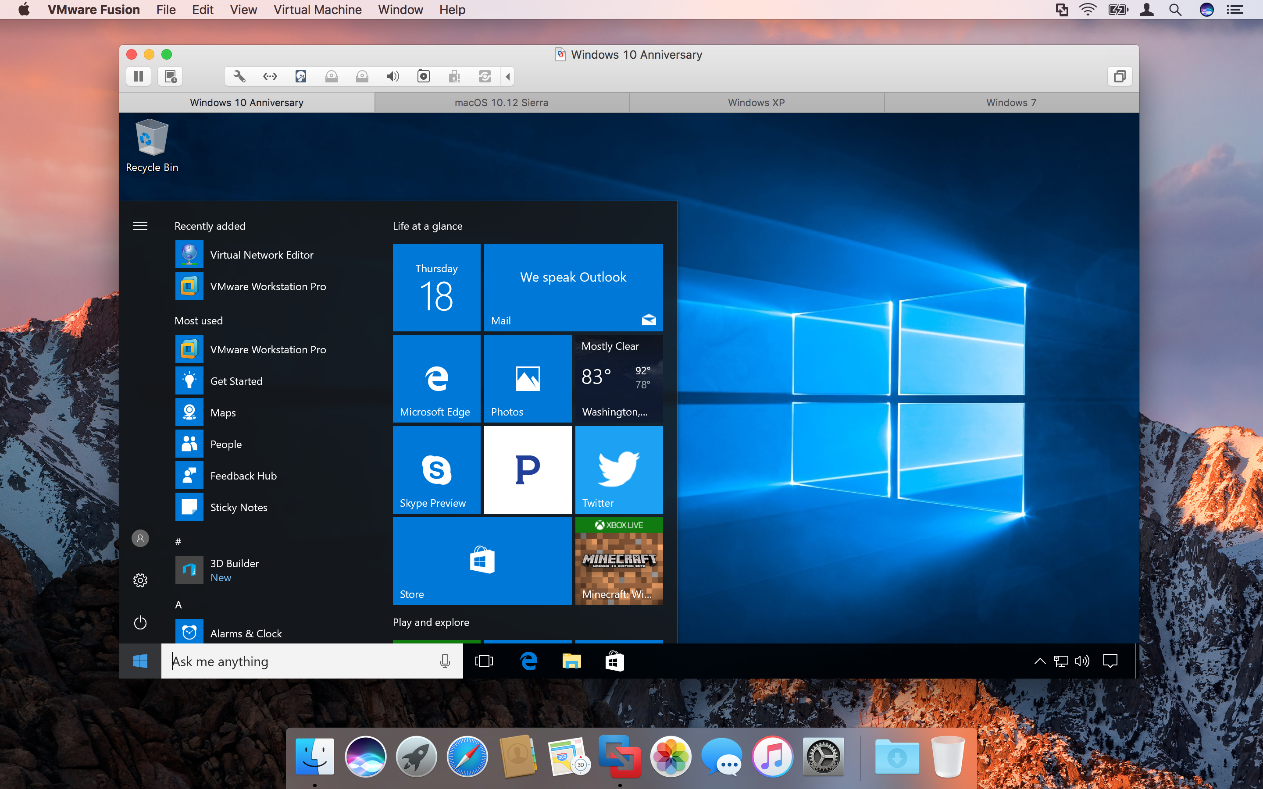Click the VMware audio settings icon
Viewport: 1263px width, 789px height.
[391, 76]
